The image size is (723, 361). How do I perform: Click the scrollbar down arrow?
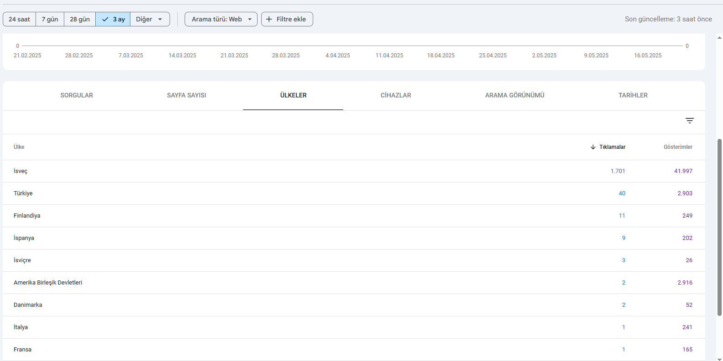(719, 359)
